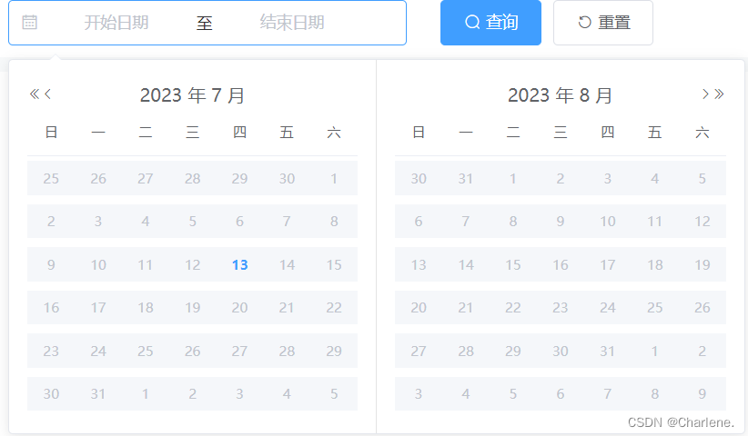748x436 pixels.
Task: Pick July 18 in the left calendar
Action: tap(146, 308)
